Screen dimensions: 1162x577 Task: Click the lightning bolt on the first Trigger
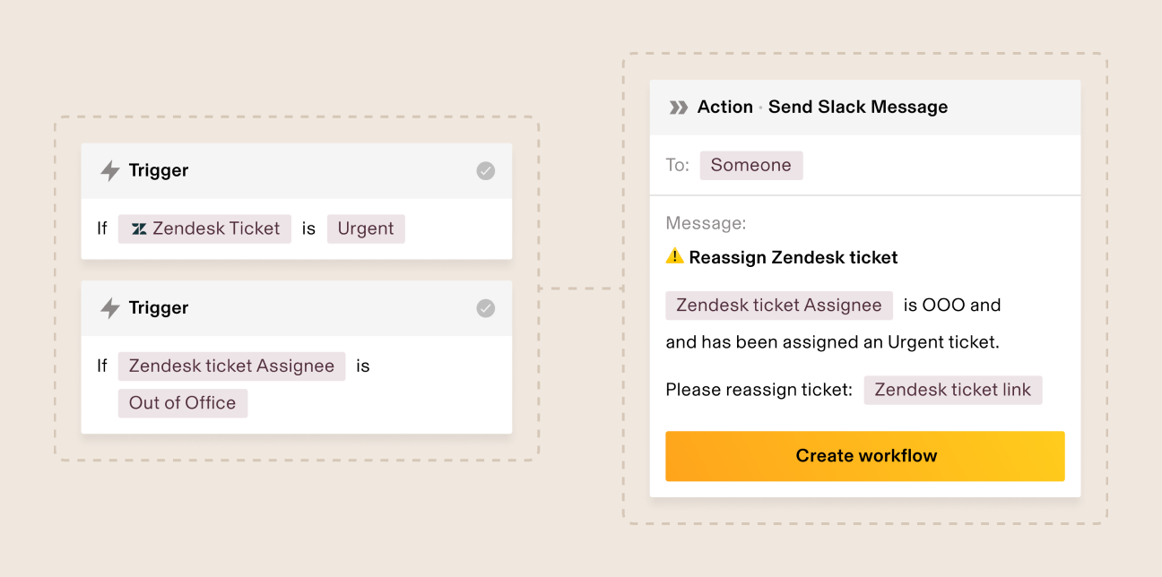pos(110,171)
